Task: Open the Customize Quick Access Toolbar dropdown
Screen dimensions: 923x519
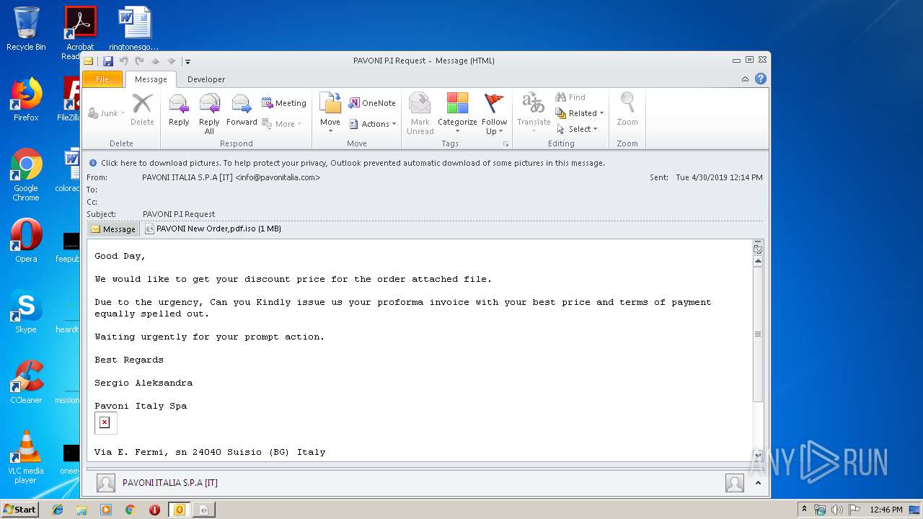Action: click(187, 61)
